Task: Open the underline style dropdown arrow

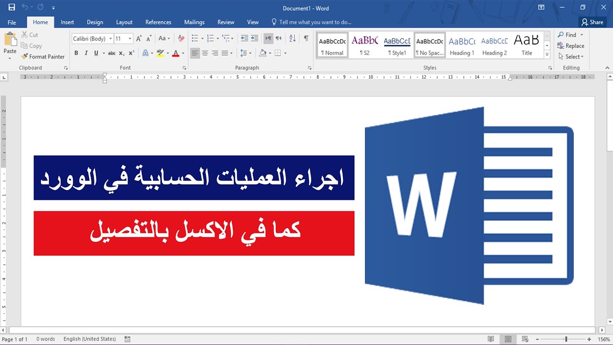Action: tap(103, 53)
